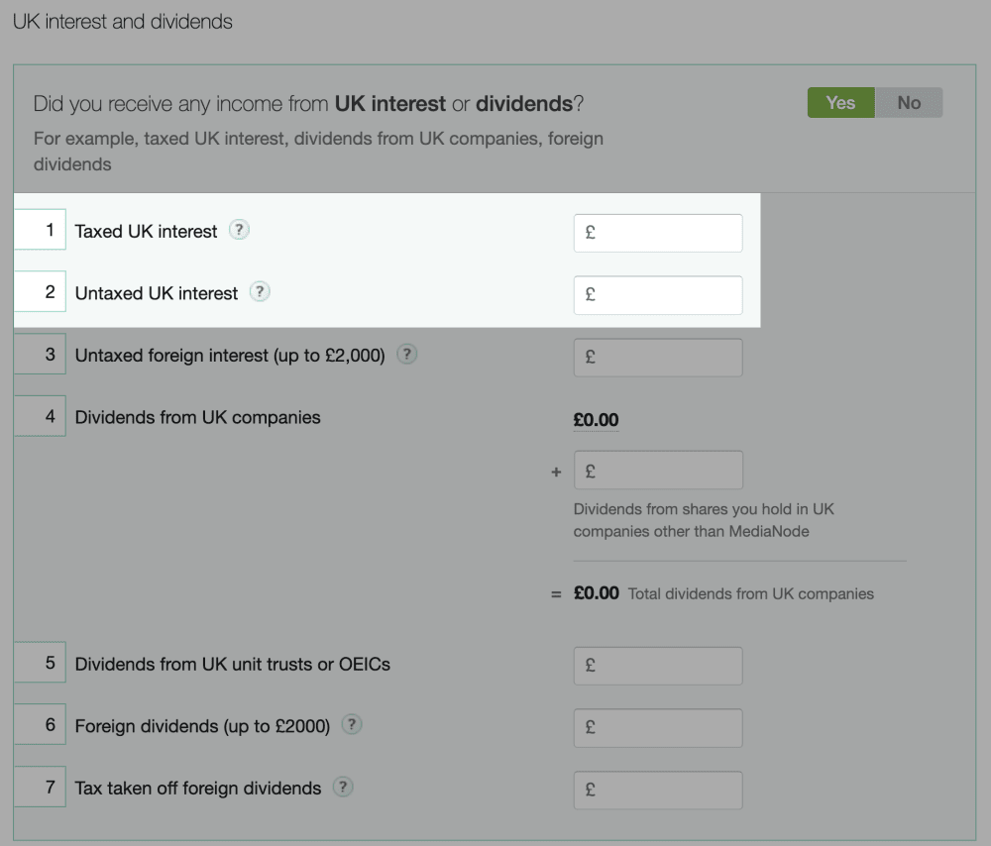Image resolution: width=991 pixels, height=846 pixels.
Task: Click box number 4 beside Dividends from UK companies
Action: (x=41, y=416)
